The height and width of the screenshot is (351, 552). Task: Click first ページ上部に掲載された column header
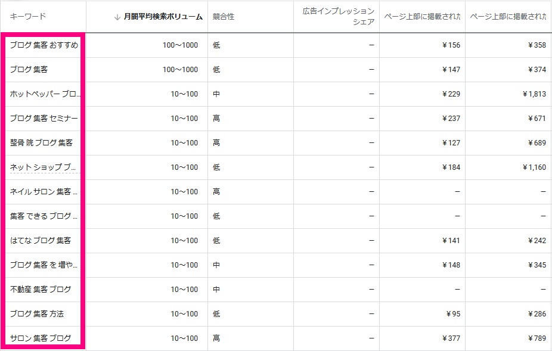click(x=422, y=17)
